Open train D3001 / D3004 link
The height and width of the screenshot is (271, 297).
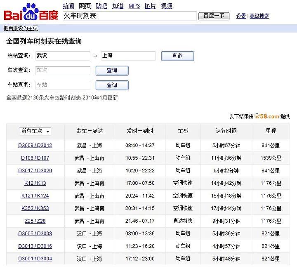coord(35,259)
